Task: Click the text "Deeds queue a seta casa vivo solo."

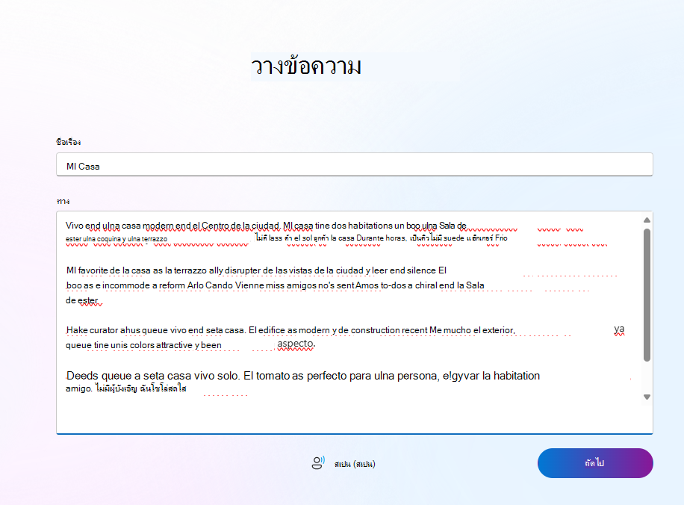Action: point(152,376)
